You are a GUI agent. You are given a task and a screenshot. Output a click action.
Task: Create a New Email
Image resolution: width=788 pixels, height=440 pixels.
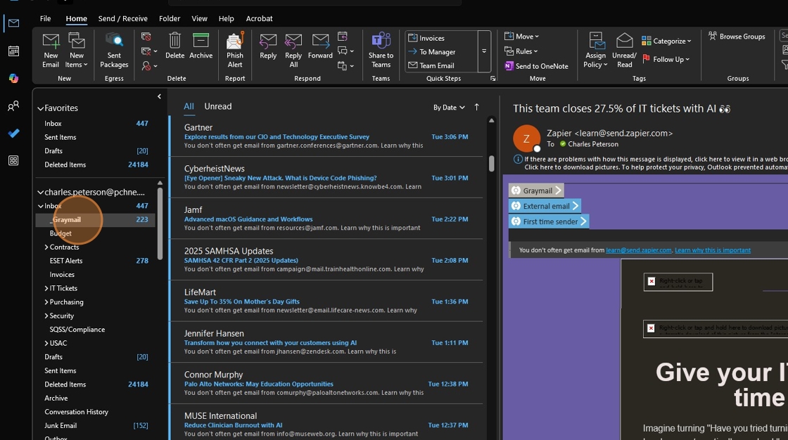(51, 50)
